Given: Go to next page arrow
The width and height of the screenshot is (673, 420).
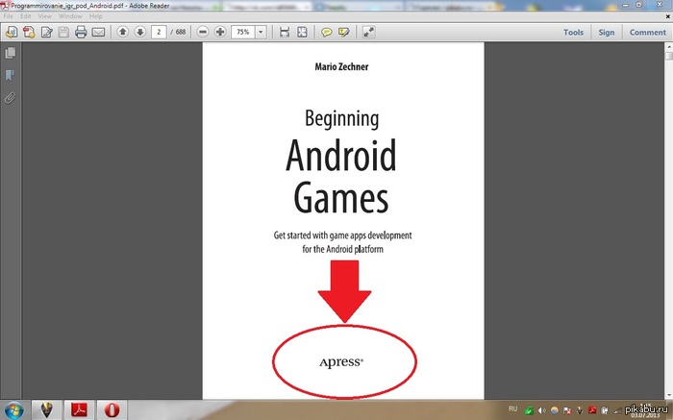Looking at the screenshot, I should click(x=140, y=32).
